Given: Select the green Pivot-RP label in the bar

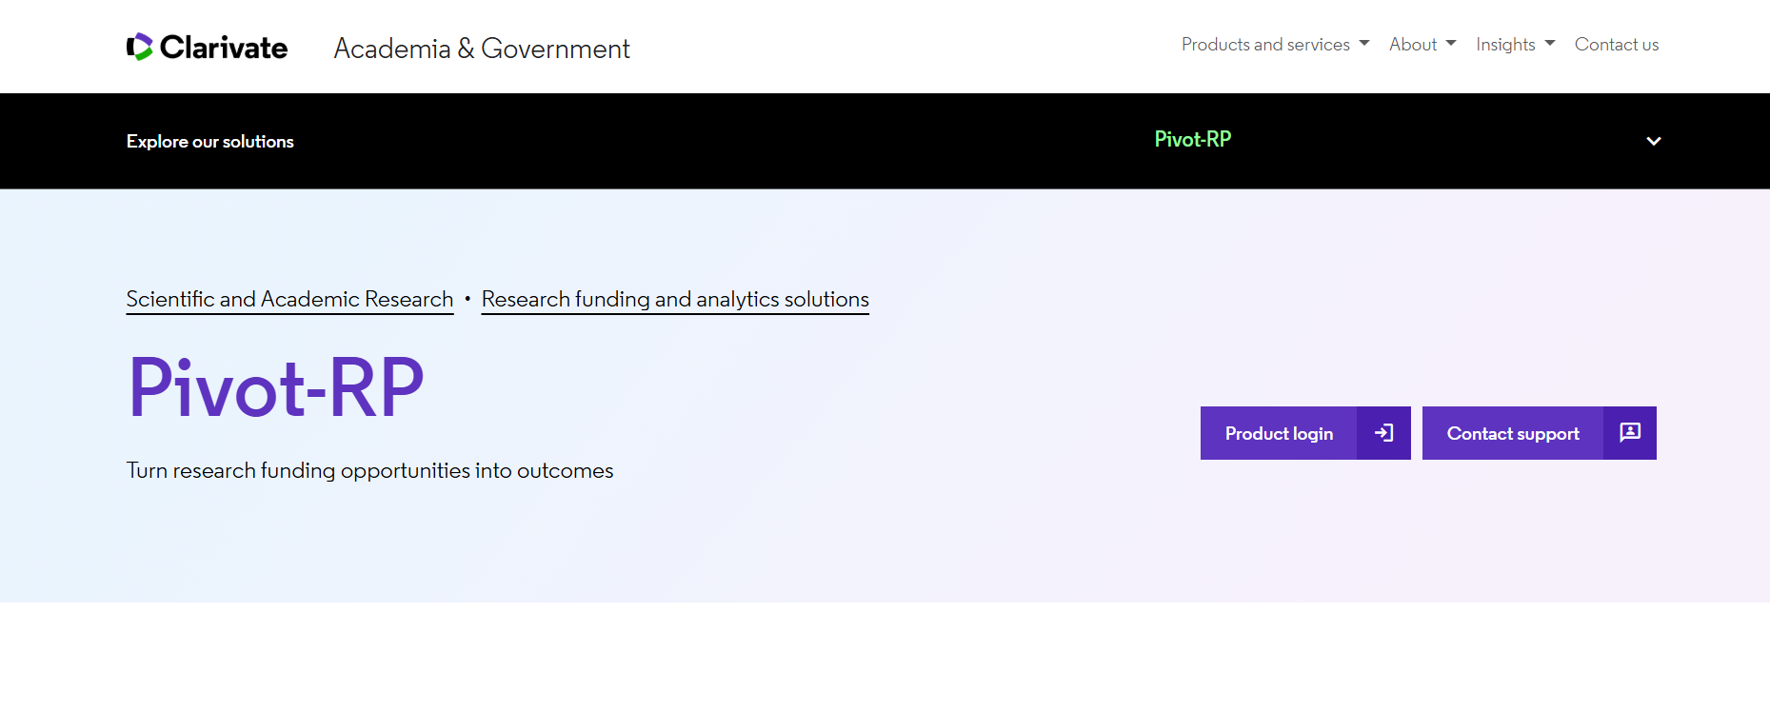Looking at the screenshot, I should [x=1192, y=139].
